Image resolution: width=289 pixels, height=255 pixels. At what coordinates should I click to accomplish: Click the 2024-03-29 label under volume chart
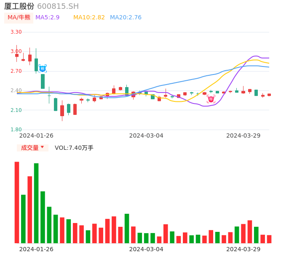coord(244,249)
